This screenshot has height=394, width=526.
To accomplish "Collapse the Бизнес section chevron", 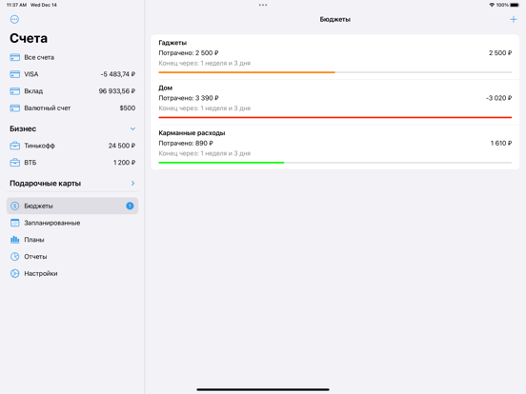I will point(132,129).
